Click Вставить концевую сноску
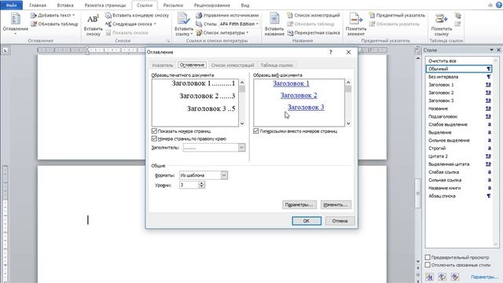 click(137, 16)
